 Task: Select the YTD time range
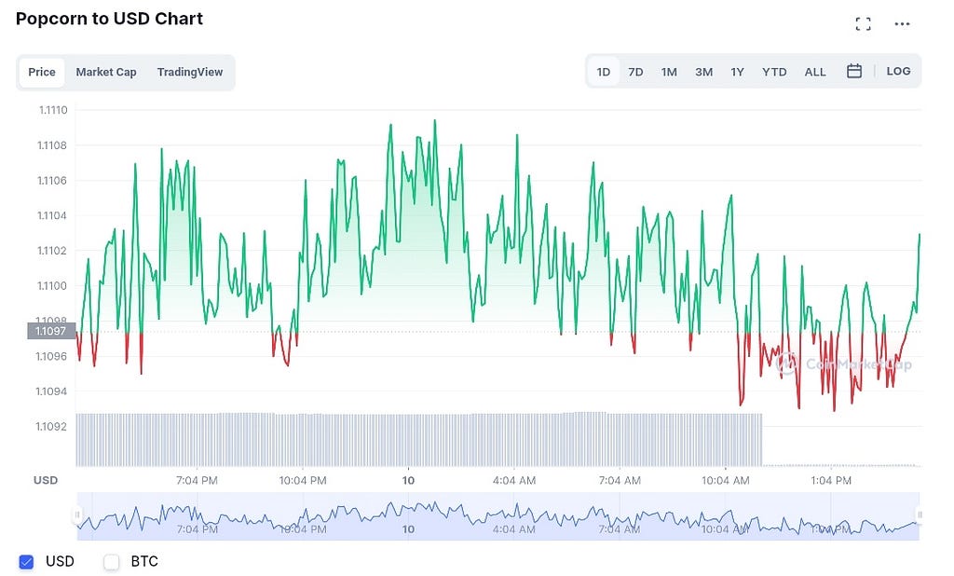click(x=774, y=72)
